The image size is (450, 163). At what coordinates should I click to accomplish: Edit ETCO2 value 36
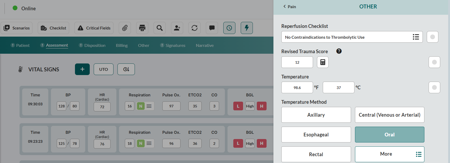click(195, 144)
